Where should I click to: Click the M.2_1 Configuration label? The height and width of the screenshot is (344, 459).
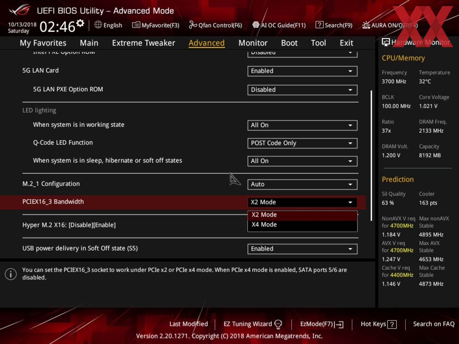[x=51, y=184]
